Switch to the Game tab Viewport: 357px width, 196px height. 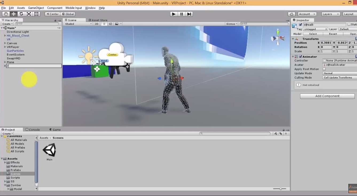[x=55, y=130]
